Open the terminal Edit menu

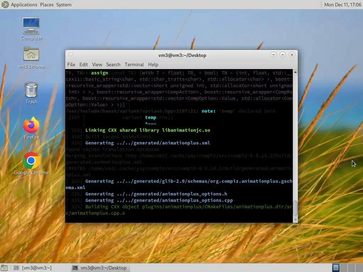pyautogui.click(x=83, y=64)
